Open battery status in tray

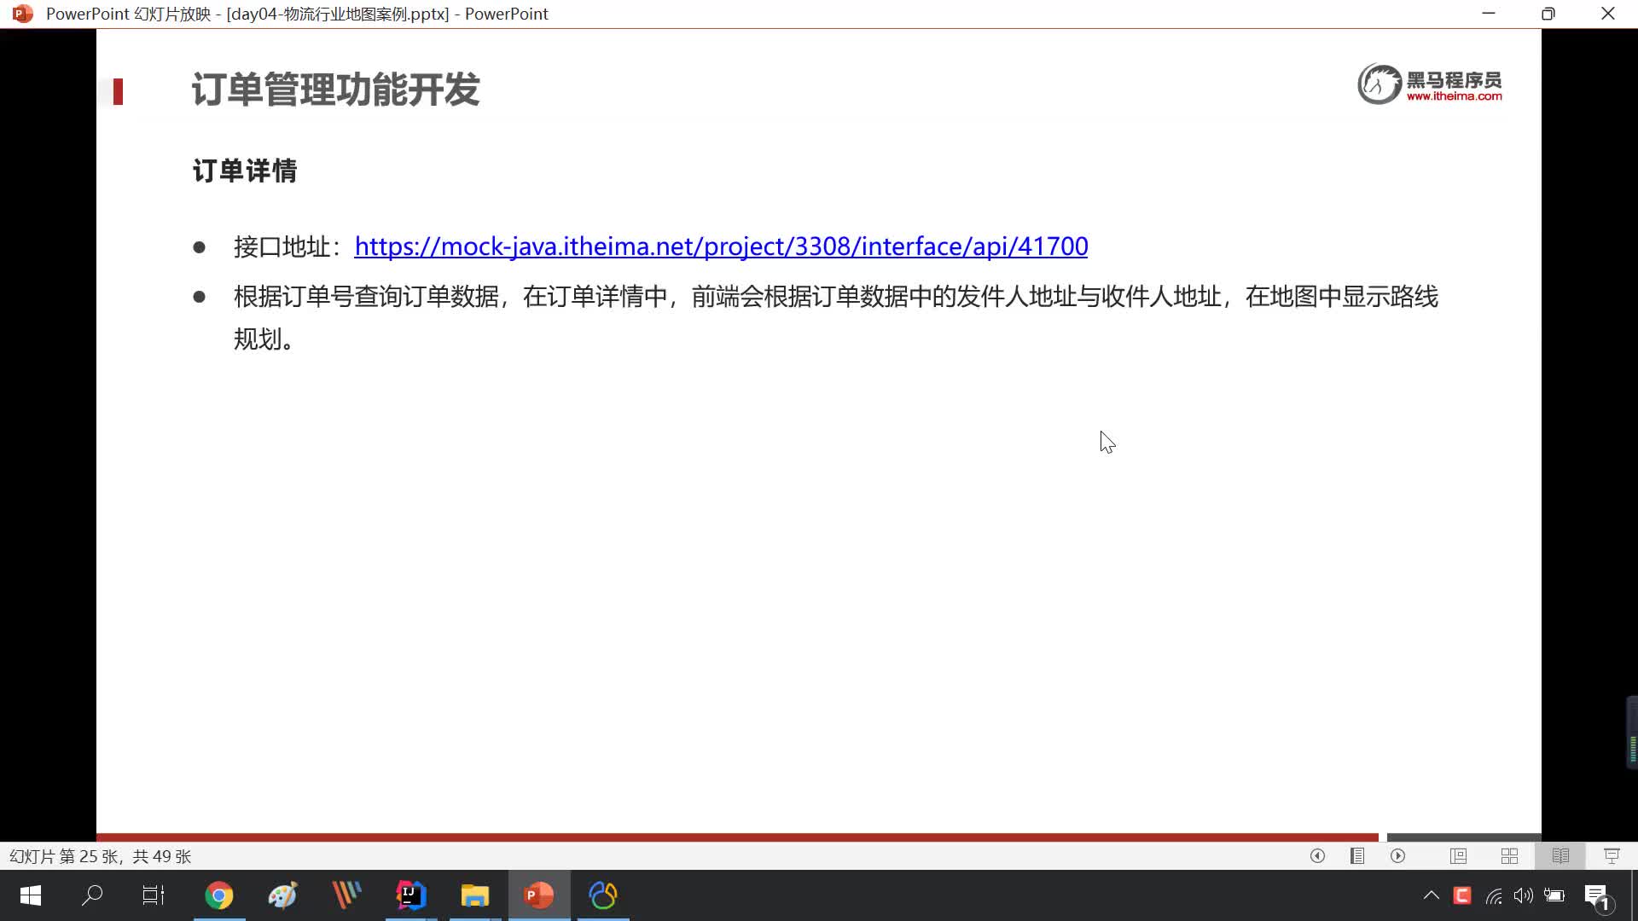coord(1554,895)
